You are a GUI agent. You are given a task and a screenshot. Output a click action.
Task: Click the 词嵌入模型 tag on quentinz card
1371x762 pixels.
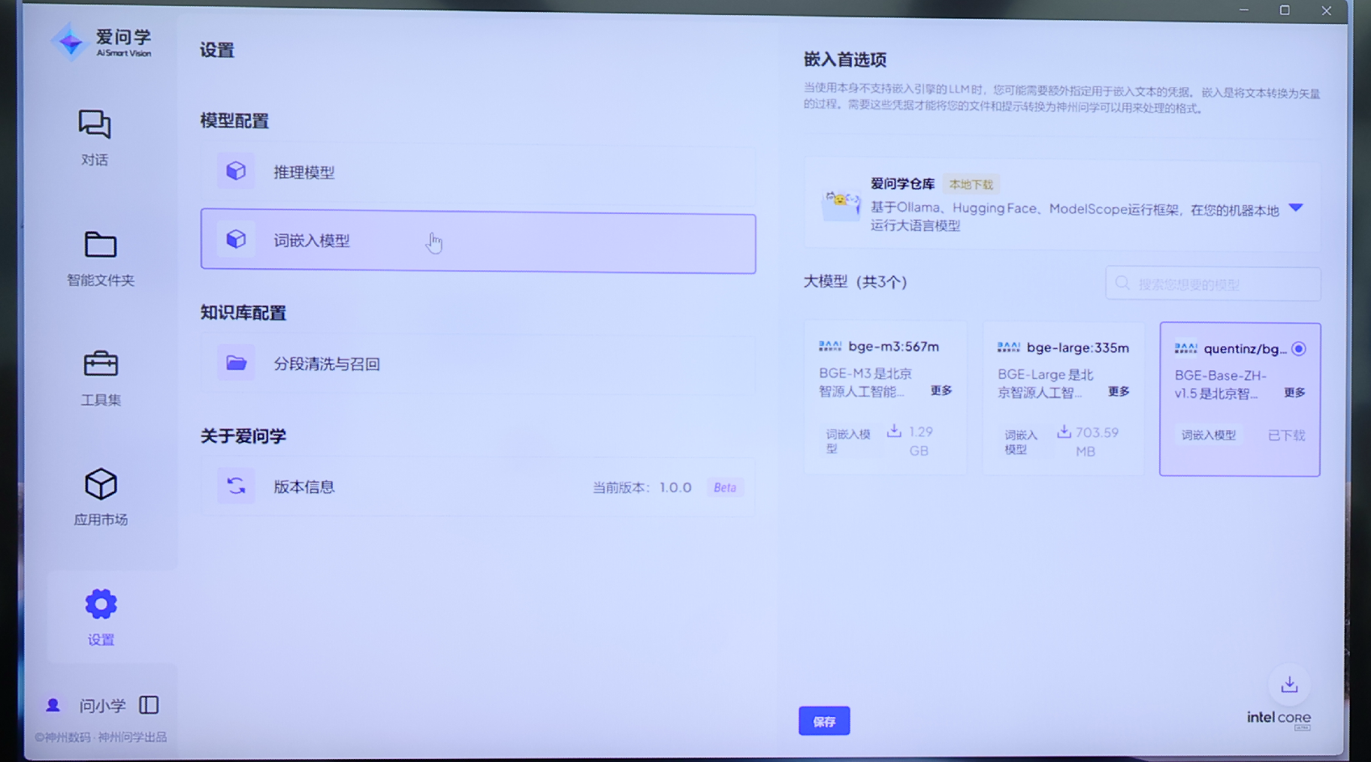click(x=1208, y=435)
